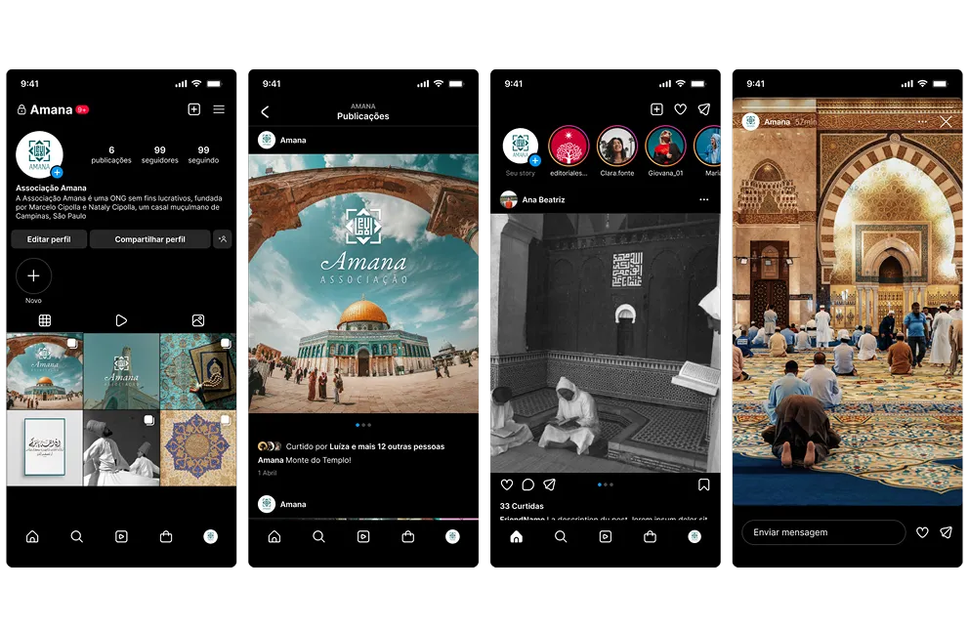
Task: Tap reels icon in feed screen bottom bar
Action: click(x=606, y=536)
